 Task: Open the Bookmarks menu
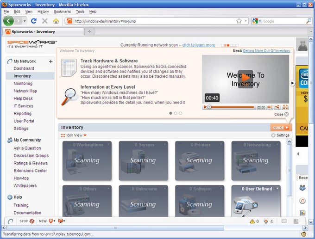pyautogui.click(x=62, y=12)
